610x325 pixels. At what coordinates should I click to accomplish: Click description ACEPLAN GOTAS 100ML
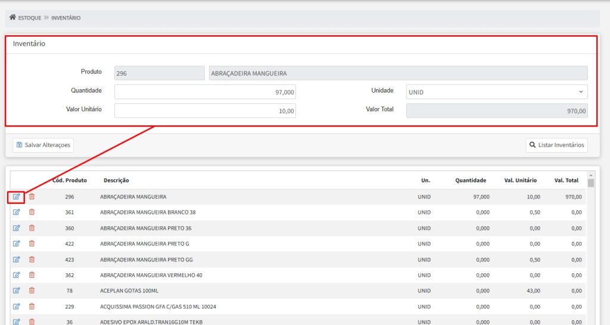[x=129, y=291]
